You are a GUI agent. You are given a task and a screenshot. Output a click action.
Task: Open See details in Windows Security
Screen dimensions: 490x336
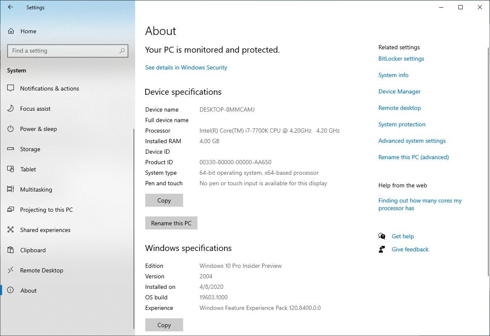coord(186,67)
